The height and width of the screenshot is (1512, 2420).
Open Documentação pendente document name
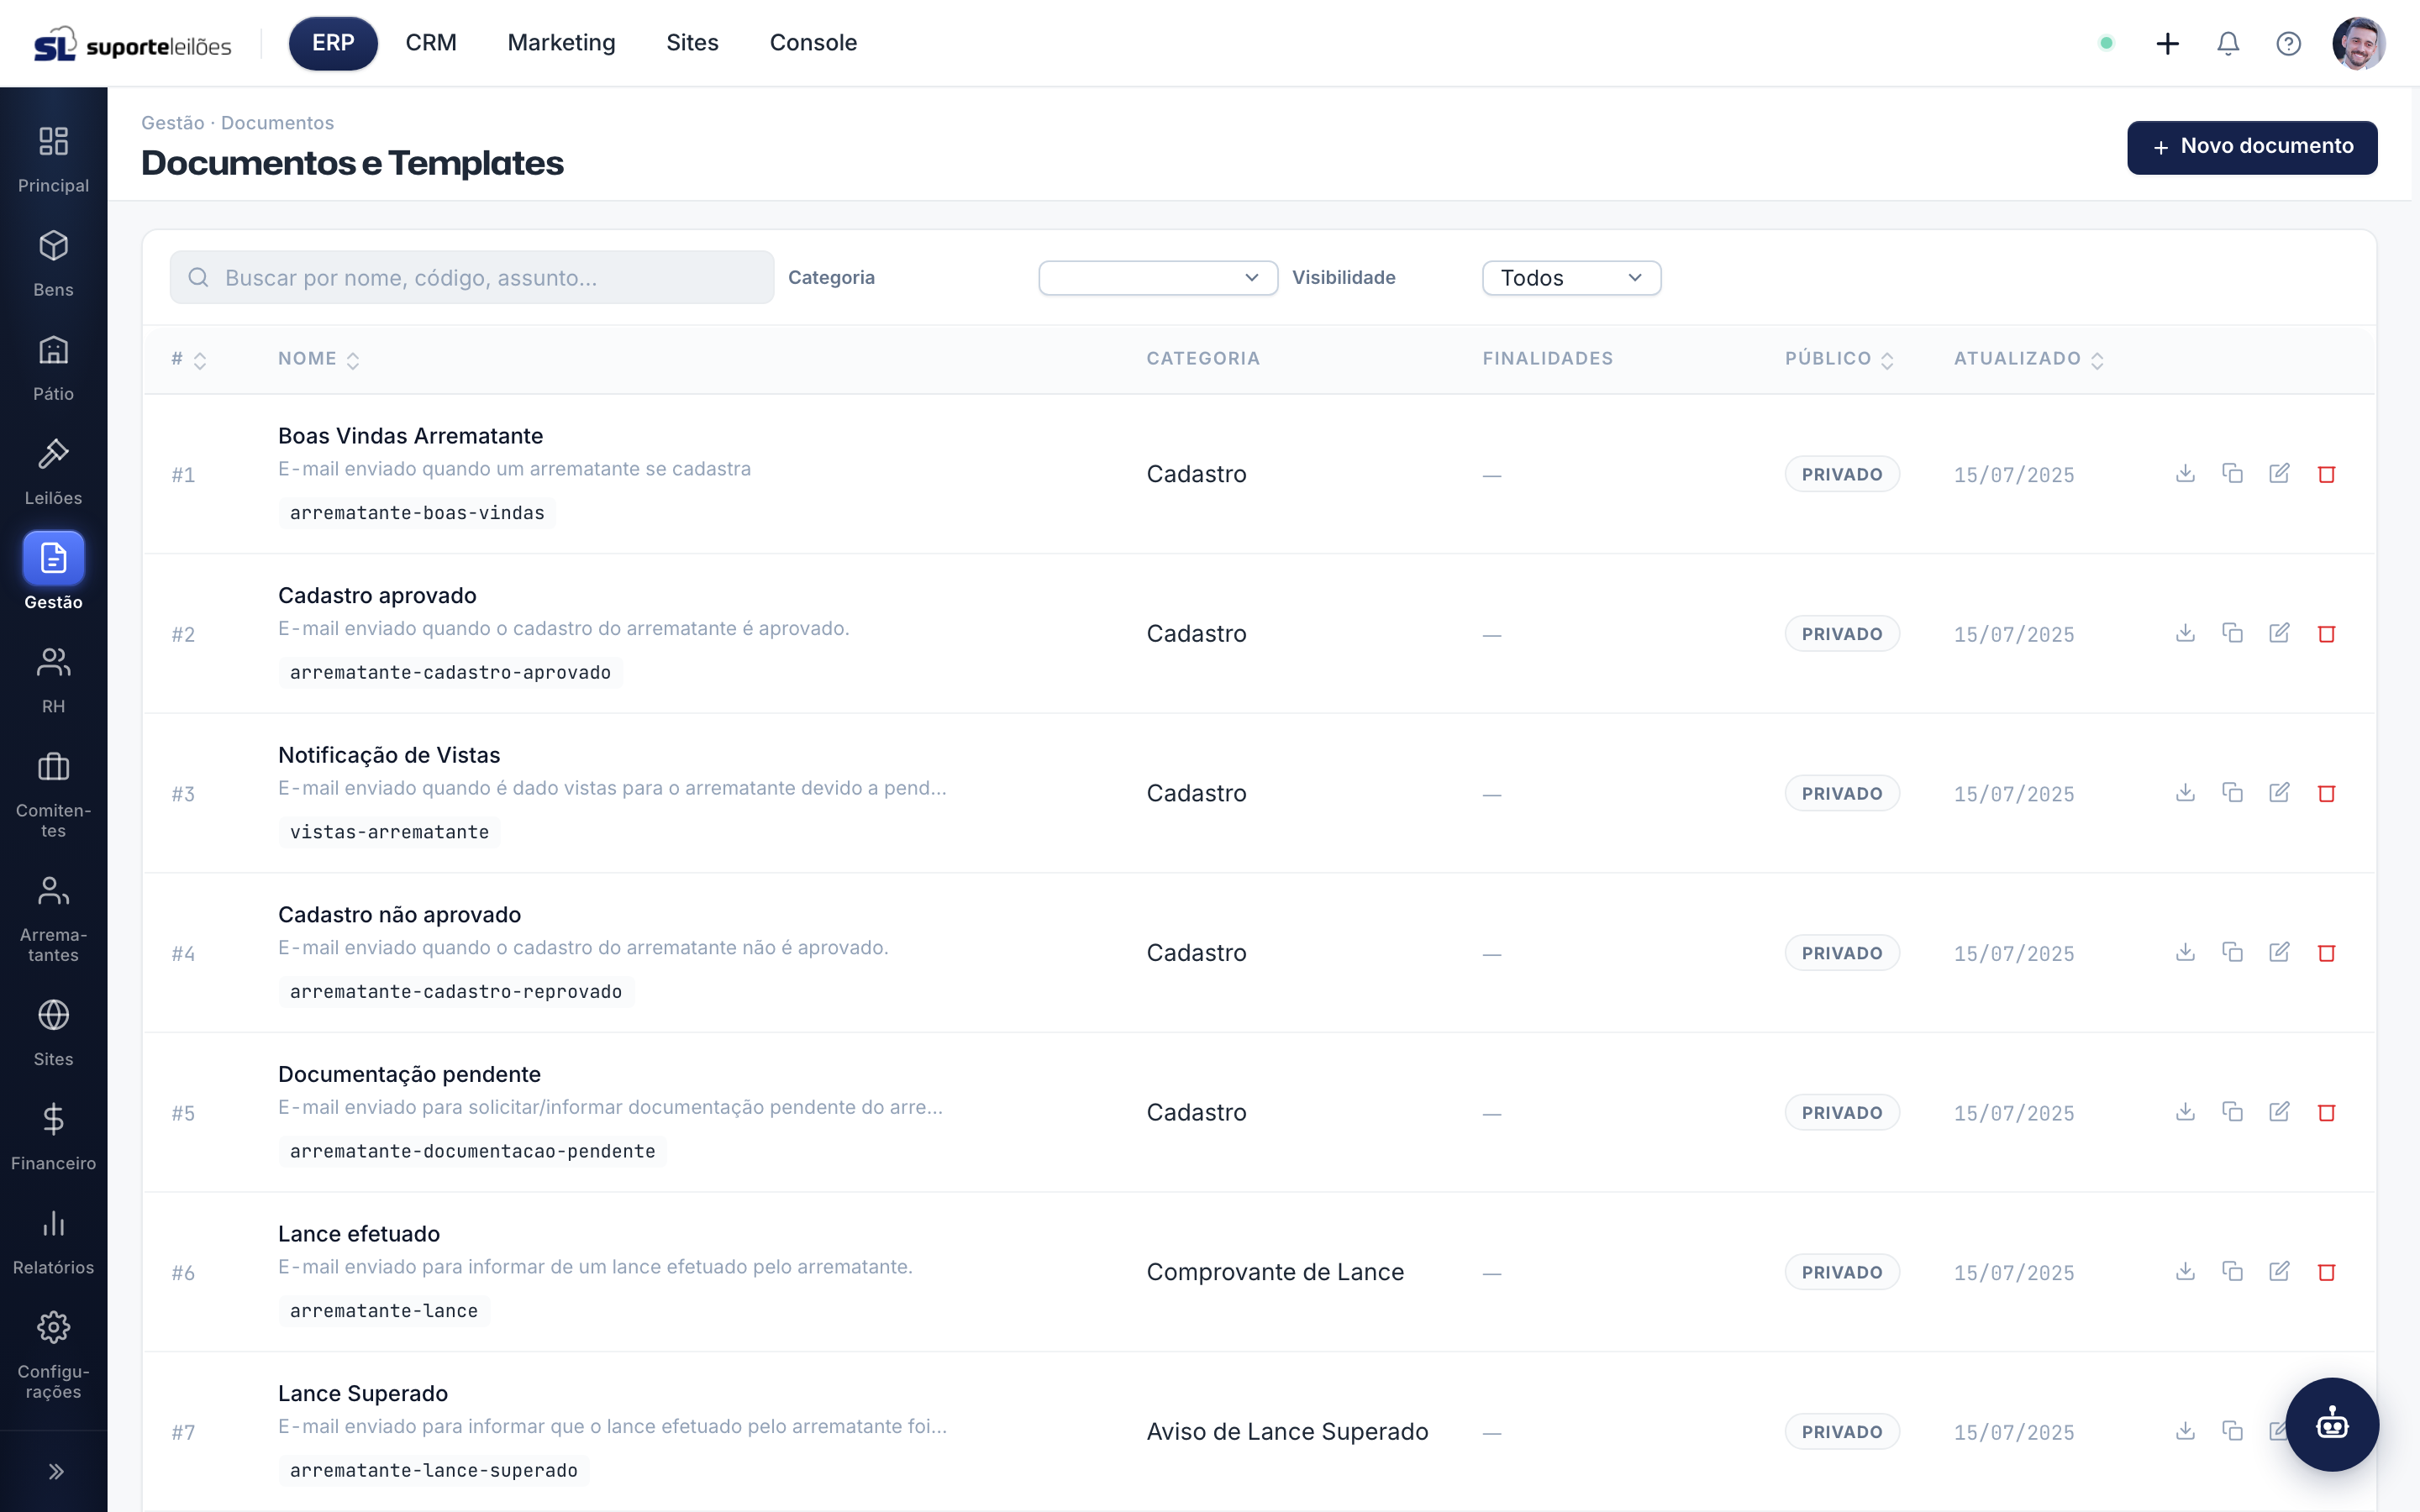[409, 1074]
